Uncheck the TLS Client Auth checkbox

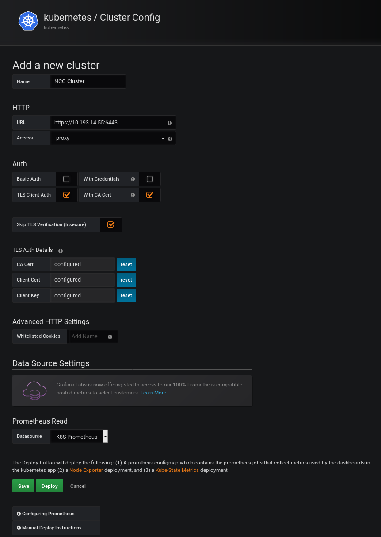click(x=67, y=194)
